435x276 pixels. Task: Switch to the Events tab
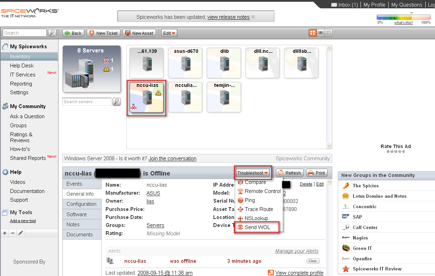tap(82, 184)
